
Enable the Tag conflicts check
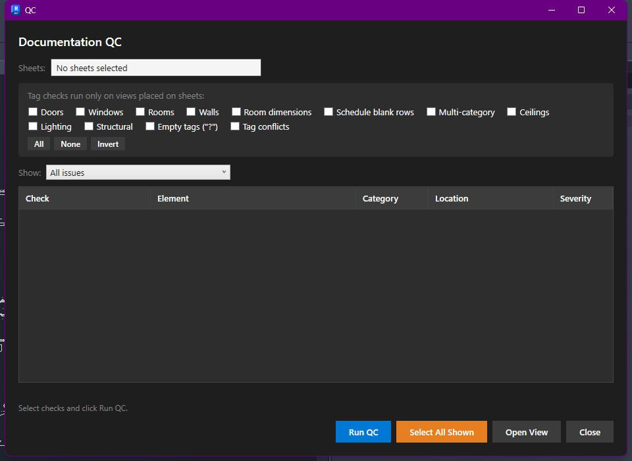(235, 126)
